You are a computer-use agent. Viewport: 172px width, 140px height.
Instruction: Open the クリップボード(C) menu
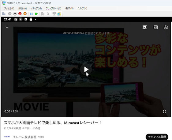[54, 9]
